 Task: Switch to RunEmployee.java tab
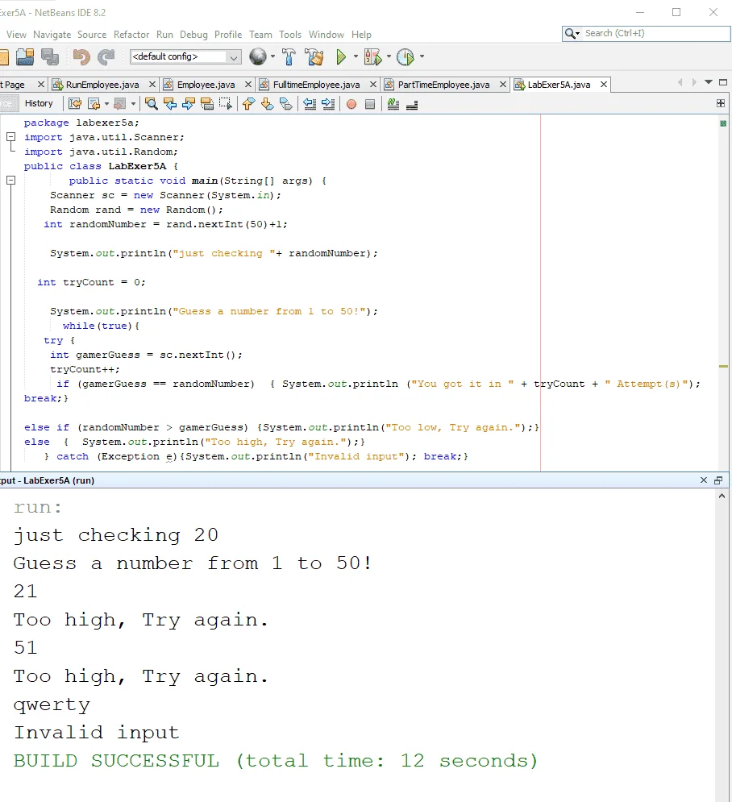point(102,85)
